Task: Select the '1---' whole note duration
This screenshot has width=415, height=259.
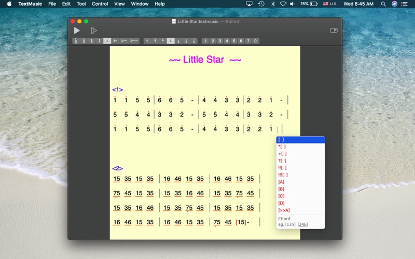Action: click(x=134, y=41)
